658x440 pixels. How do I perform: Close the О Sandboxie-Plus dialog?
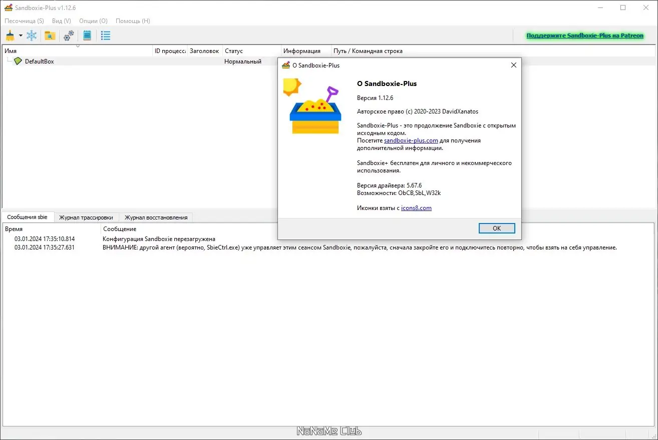coord(513,65)
